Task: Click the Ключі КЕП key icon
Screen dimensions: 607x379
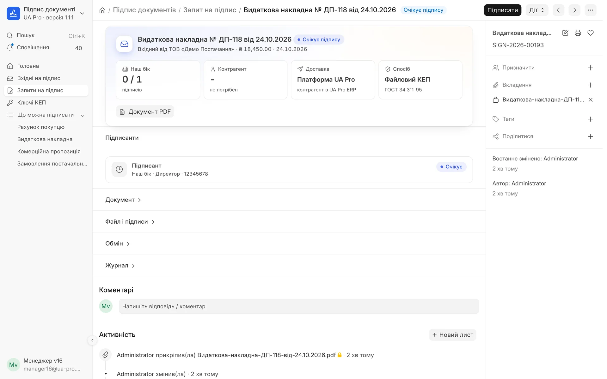Action: tap(10, 103)
